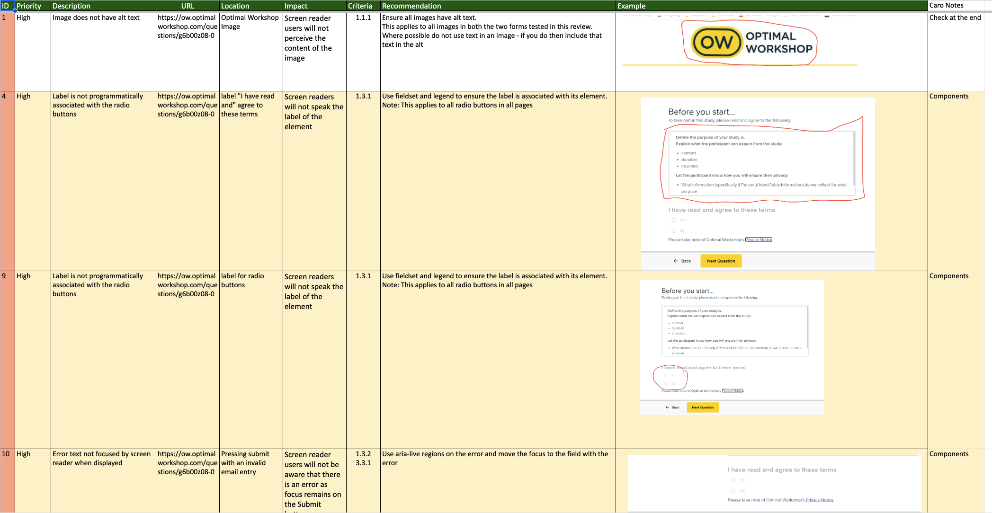Click the criteria cell 1.3.2 3.3.1
This screenshot has width=992, height=513.
pyautogui.click(x=363, y=481)
